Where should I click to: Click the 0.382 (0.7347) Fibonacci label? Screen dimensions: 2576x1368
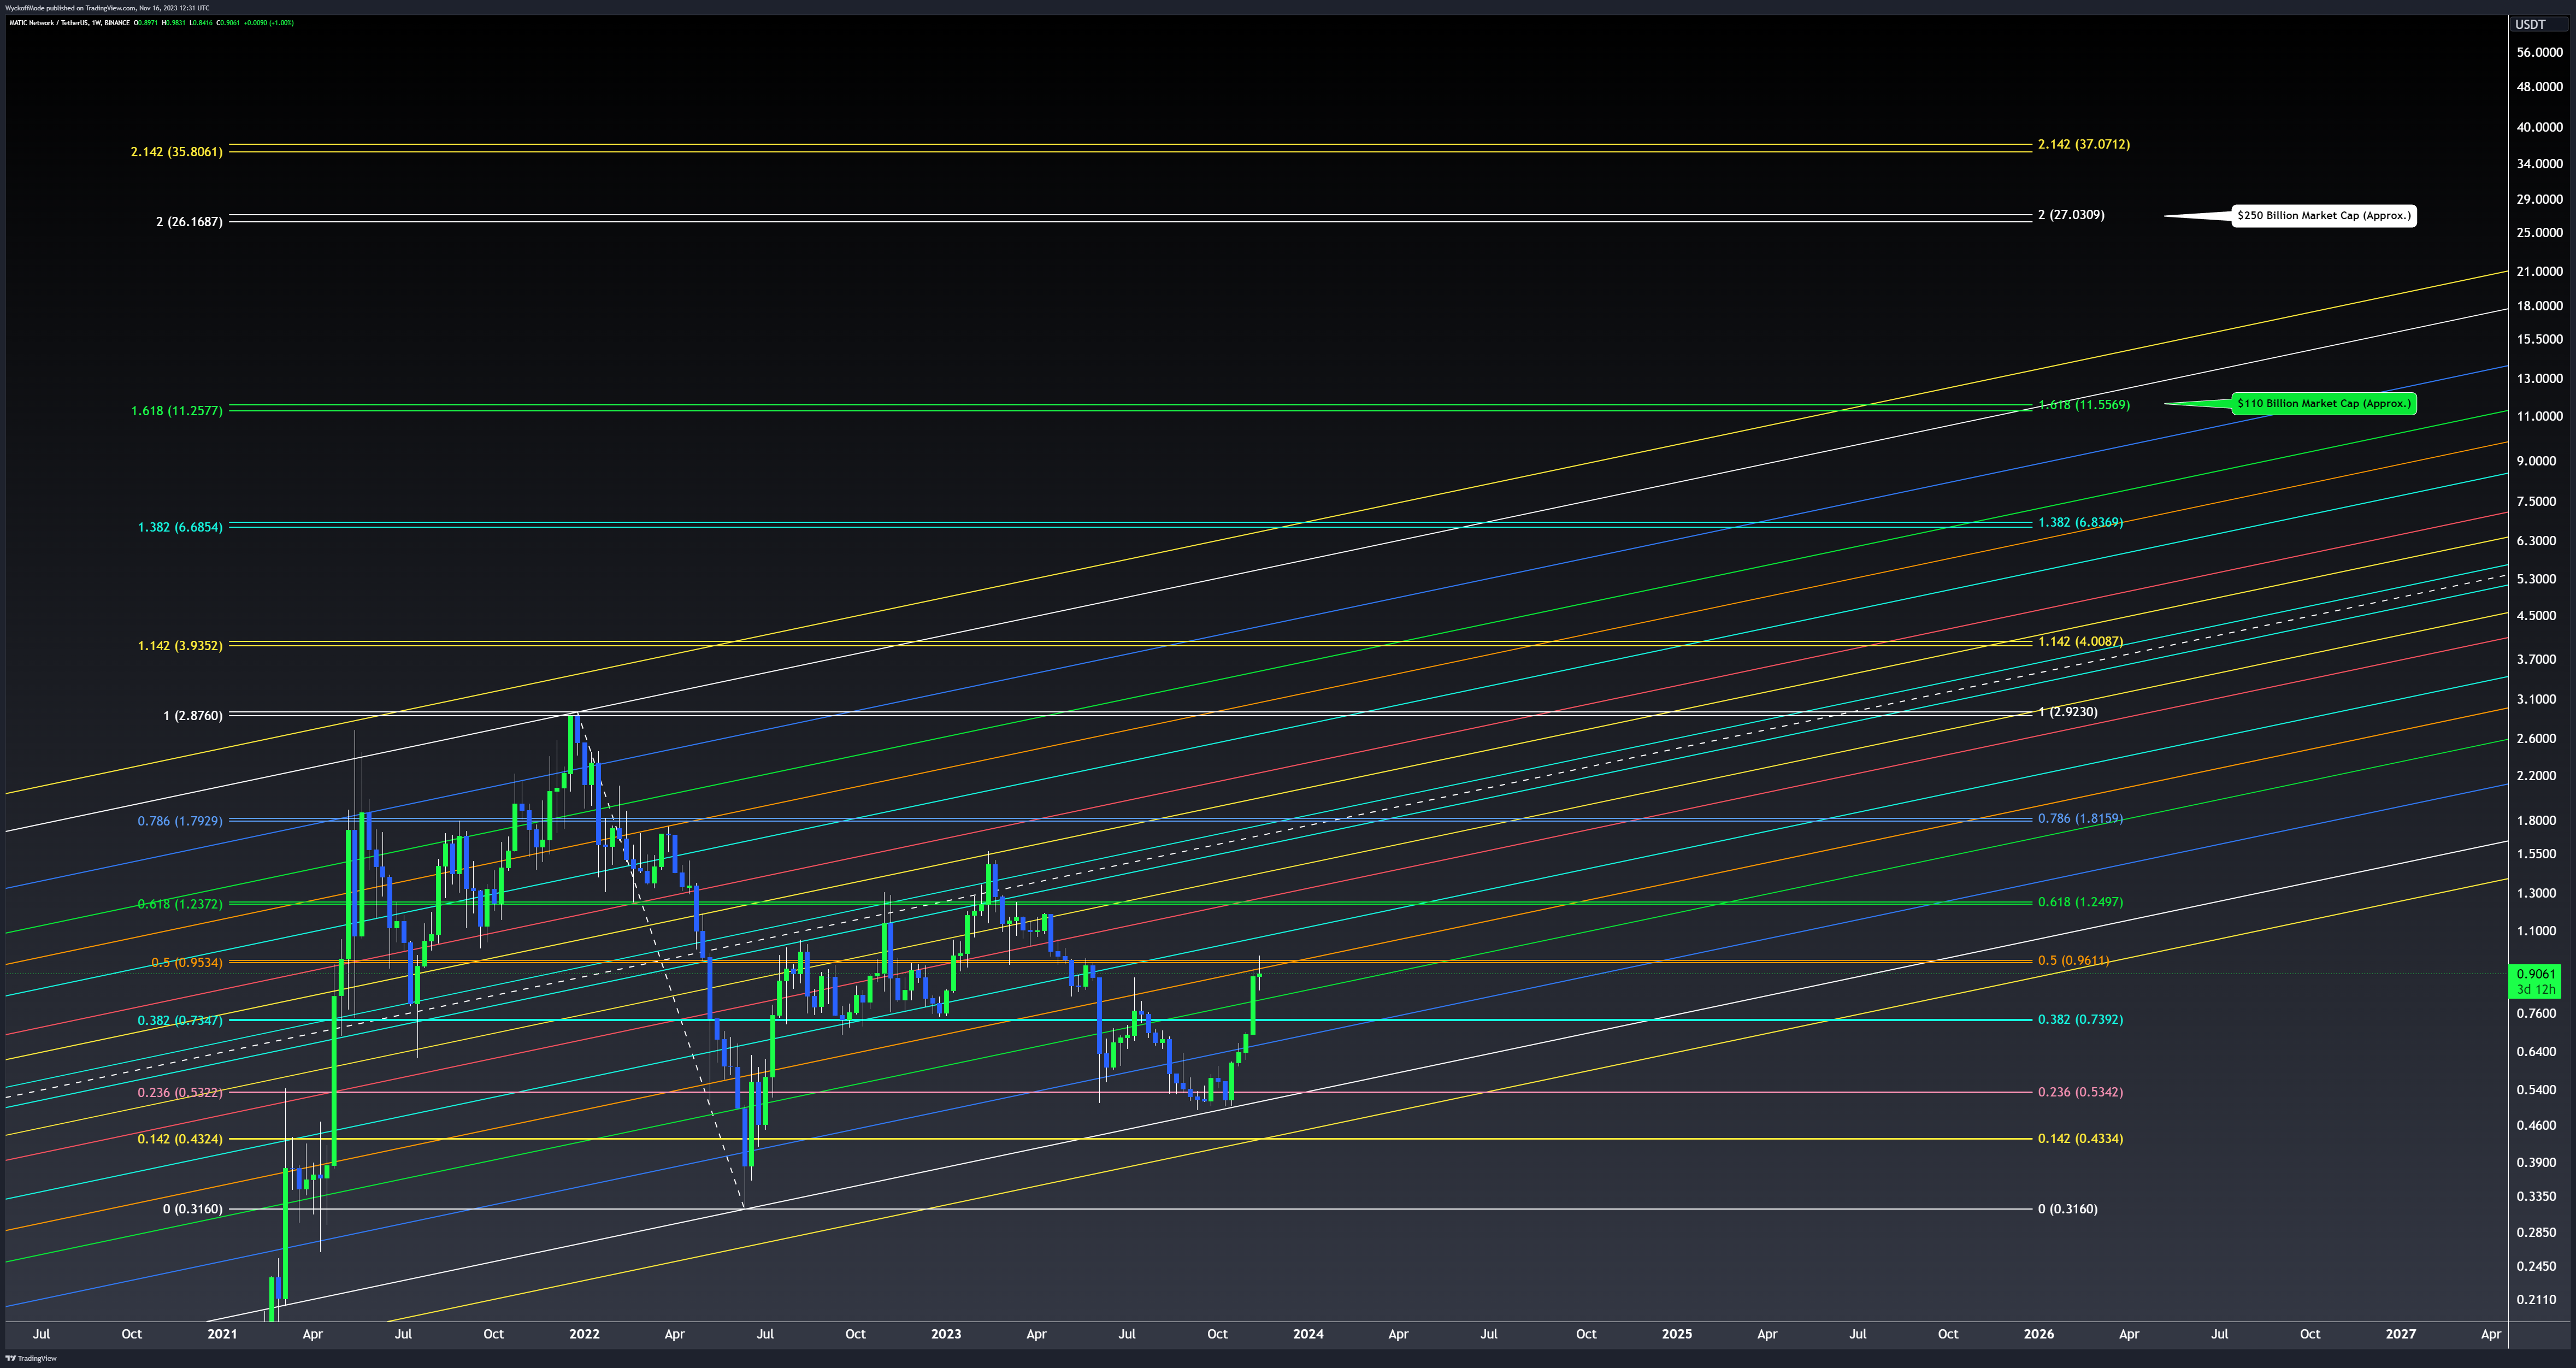tap(180, 1020)
